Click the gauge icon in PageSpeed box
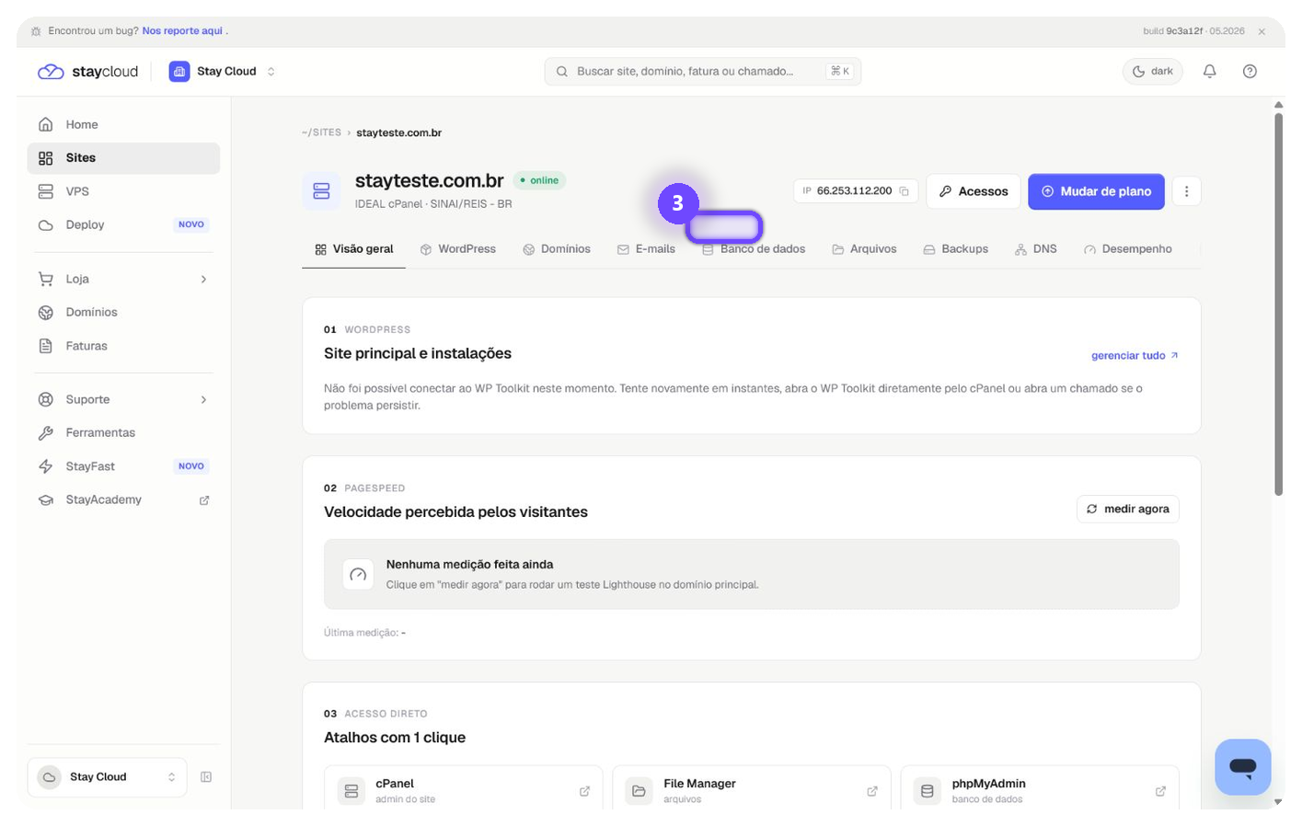The height and width of the screenshot is (826, 1302). tap(358, 574)
